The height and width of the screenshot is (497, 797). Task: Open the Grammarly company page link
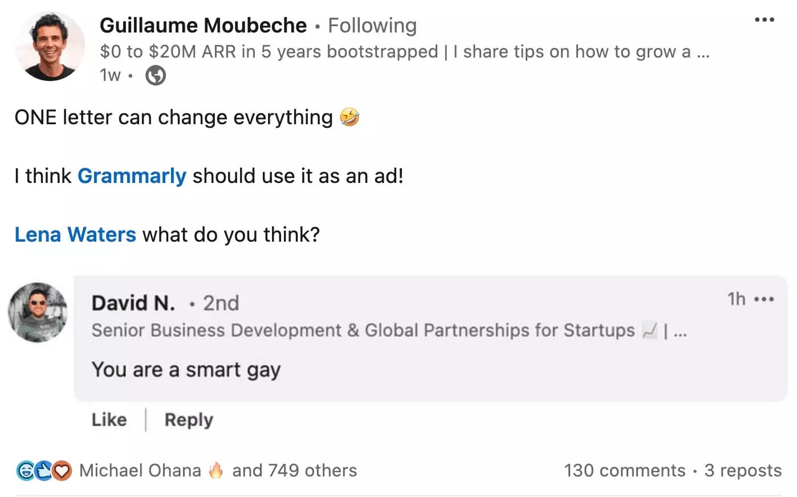pos(132,176)
